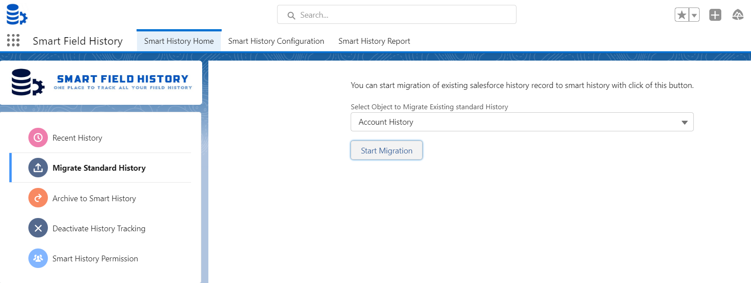The image size is (751, 283).
Task: Click the pink Recent History clock icon
Action: pyautogui.click(x=38, y=138)
